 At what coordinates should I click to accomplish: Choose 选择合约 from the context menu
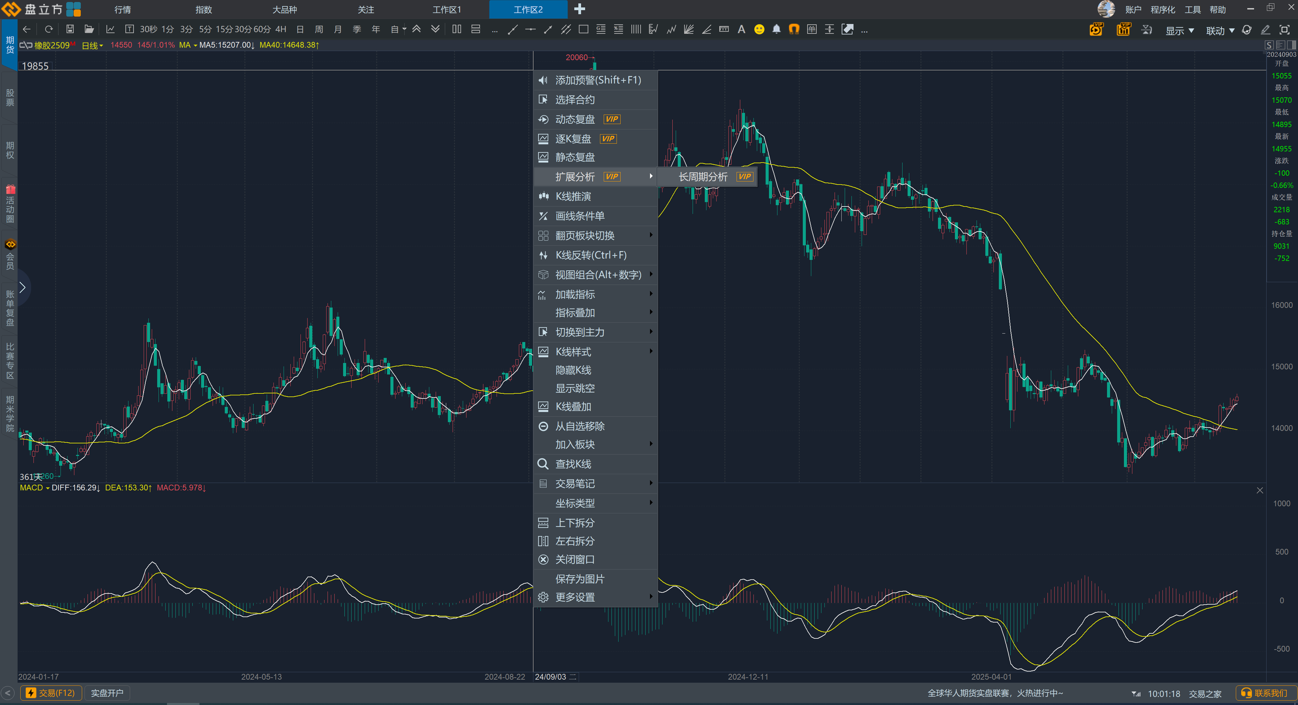pos(596,100)
